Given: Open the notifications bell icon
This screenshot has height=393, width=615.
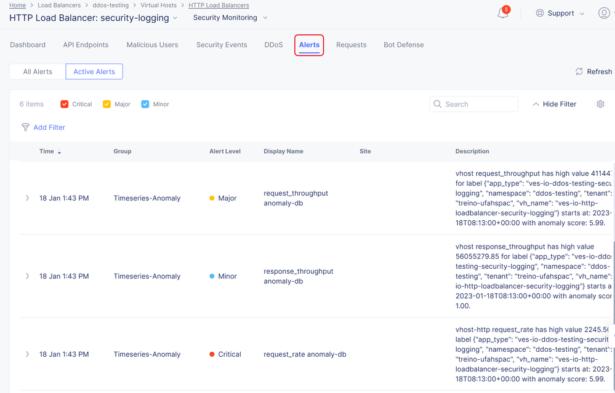Looking at the screenshot, I should [503, 14].
